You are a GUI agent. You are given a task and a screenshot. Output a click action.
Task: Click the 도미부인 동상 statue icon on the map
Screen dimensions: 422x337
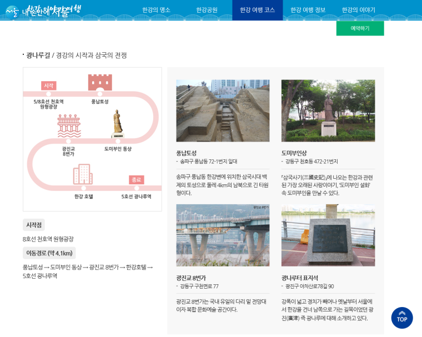(x=117, y=124)
